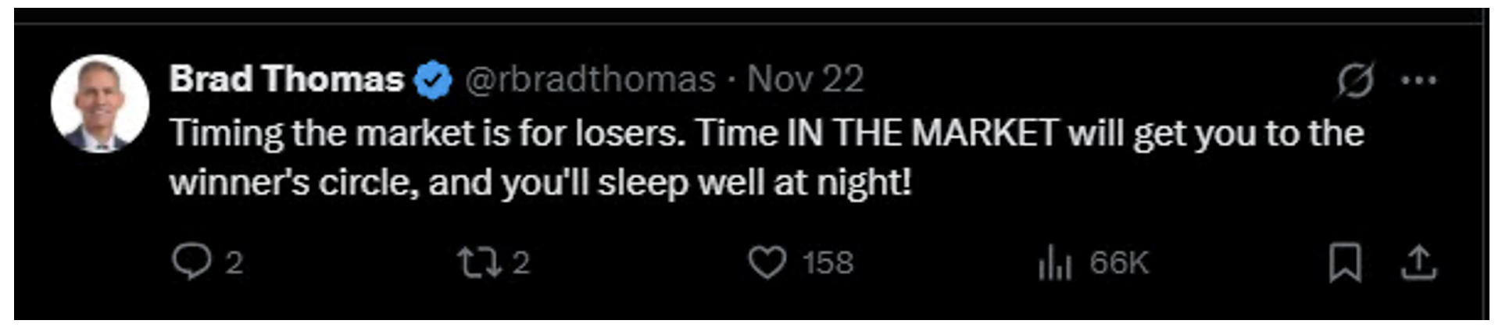The height and width of the screenshot is (331, 1502).
Task: Open the 66K view count analytics
Action: coord(1119,264)
